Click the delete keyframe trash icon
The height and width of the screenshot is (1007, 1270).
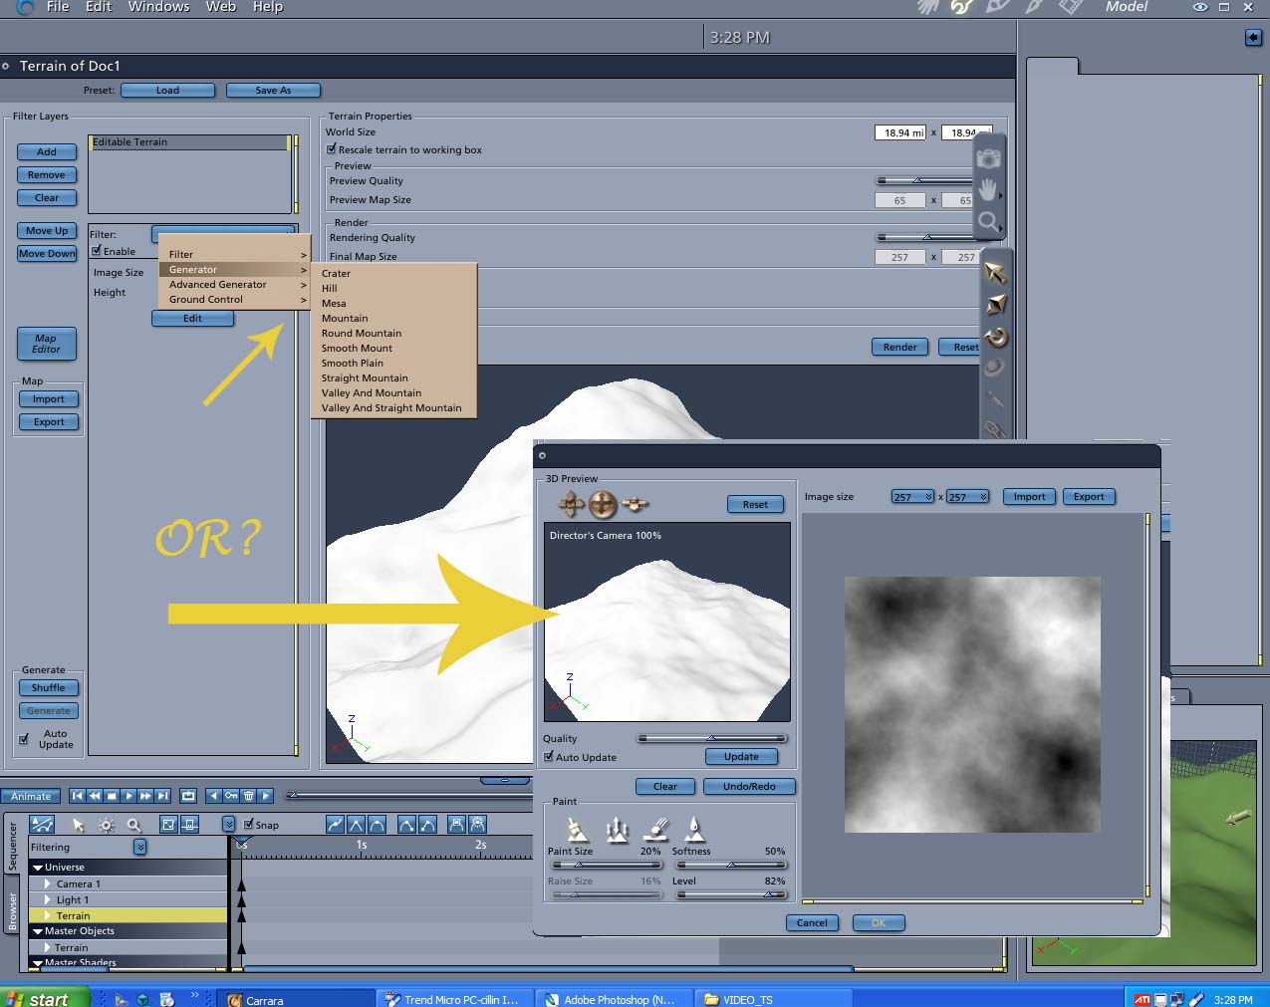pyautogui.click(x=249, y=796)
